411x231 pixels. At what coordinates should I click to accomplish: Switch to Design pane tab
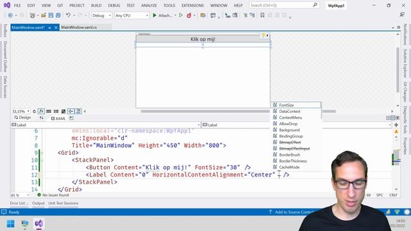[23, 117]
